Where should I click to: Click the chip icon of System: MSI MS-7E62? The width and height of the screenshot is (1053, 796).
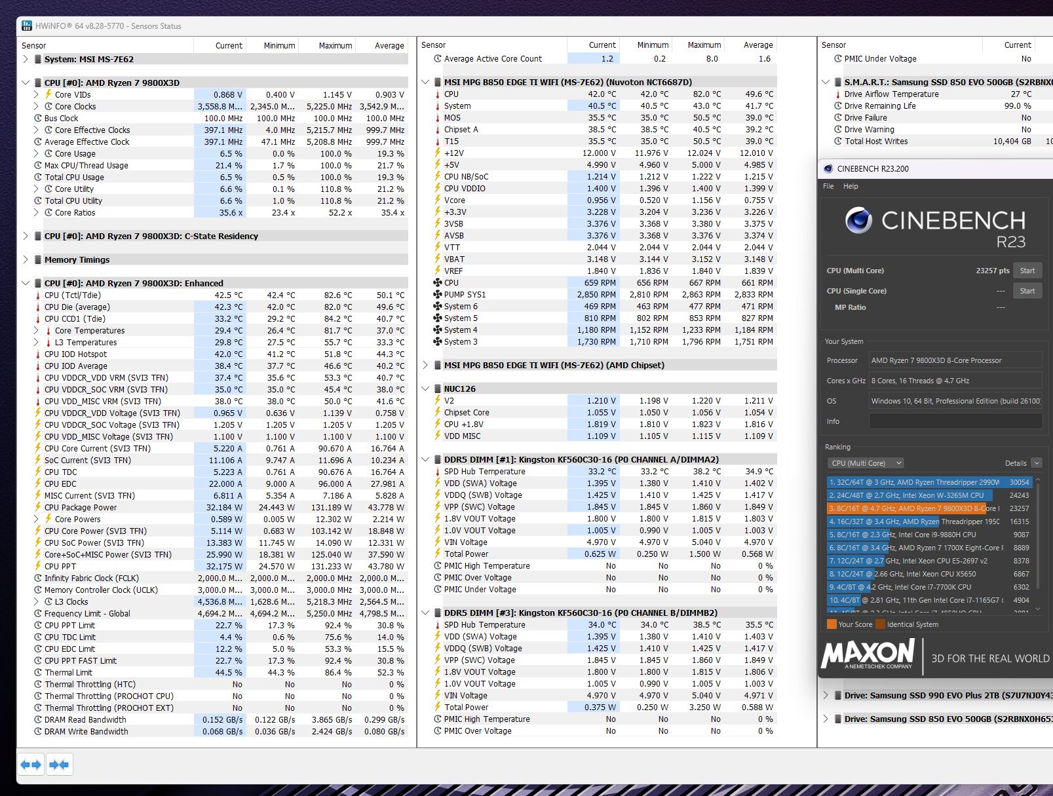(x=38, y=59)
